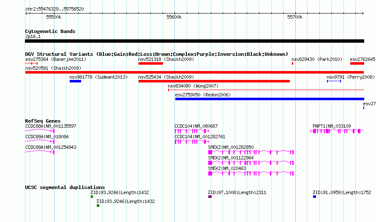The image size is (376, 222).
Task: Click the purple %ID:97.1008 duplication square
Action: [210, 197]
